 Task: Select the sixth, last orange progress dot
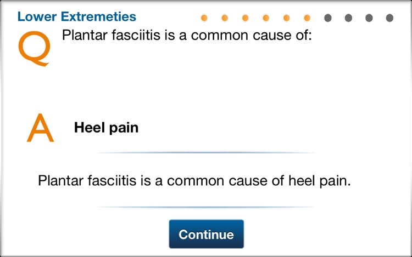(x=307, y=18)
